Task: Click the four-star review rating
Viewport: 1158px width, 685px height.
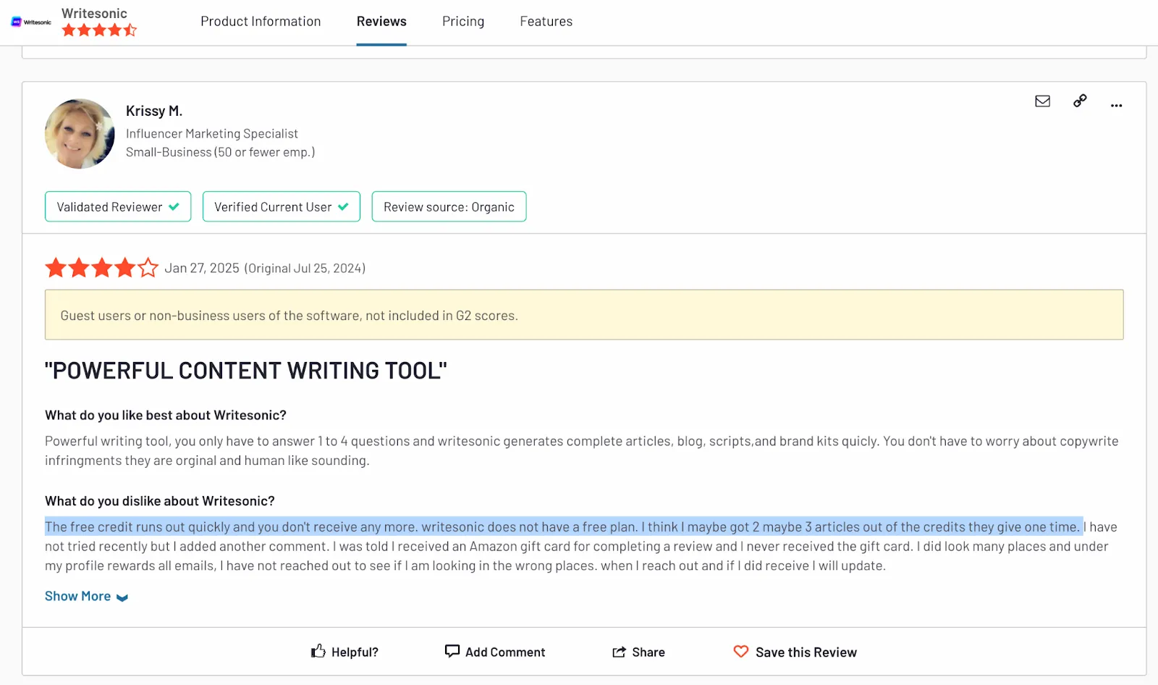Action: (x=102, y=268)
